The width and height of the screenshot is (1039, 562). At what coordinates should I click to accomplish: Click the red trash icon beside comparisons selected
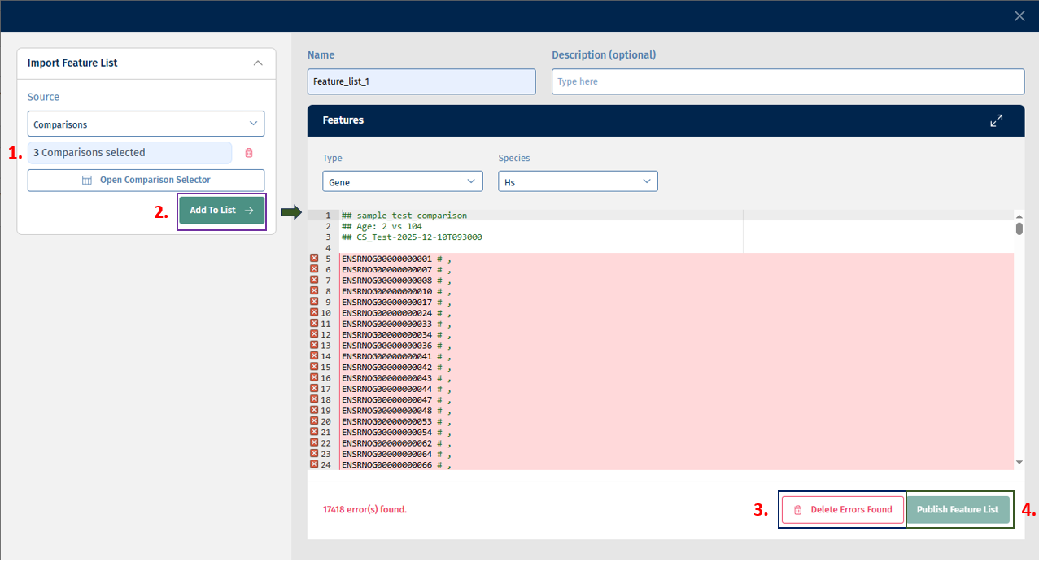[249, 153]
